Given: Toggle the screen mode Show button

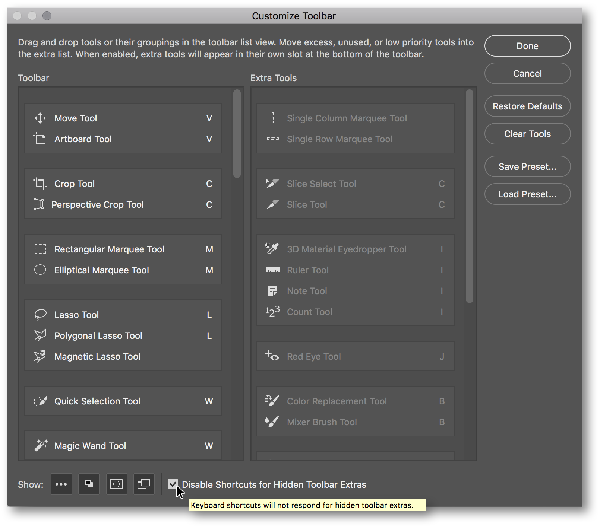Looking at the screenshot, I should coord(144,484).
